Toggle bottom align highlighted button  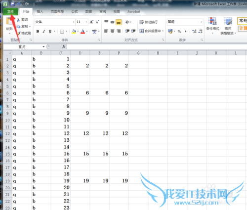[x=119, y=22]
